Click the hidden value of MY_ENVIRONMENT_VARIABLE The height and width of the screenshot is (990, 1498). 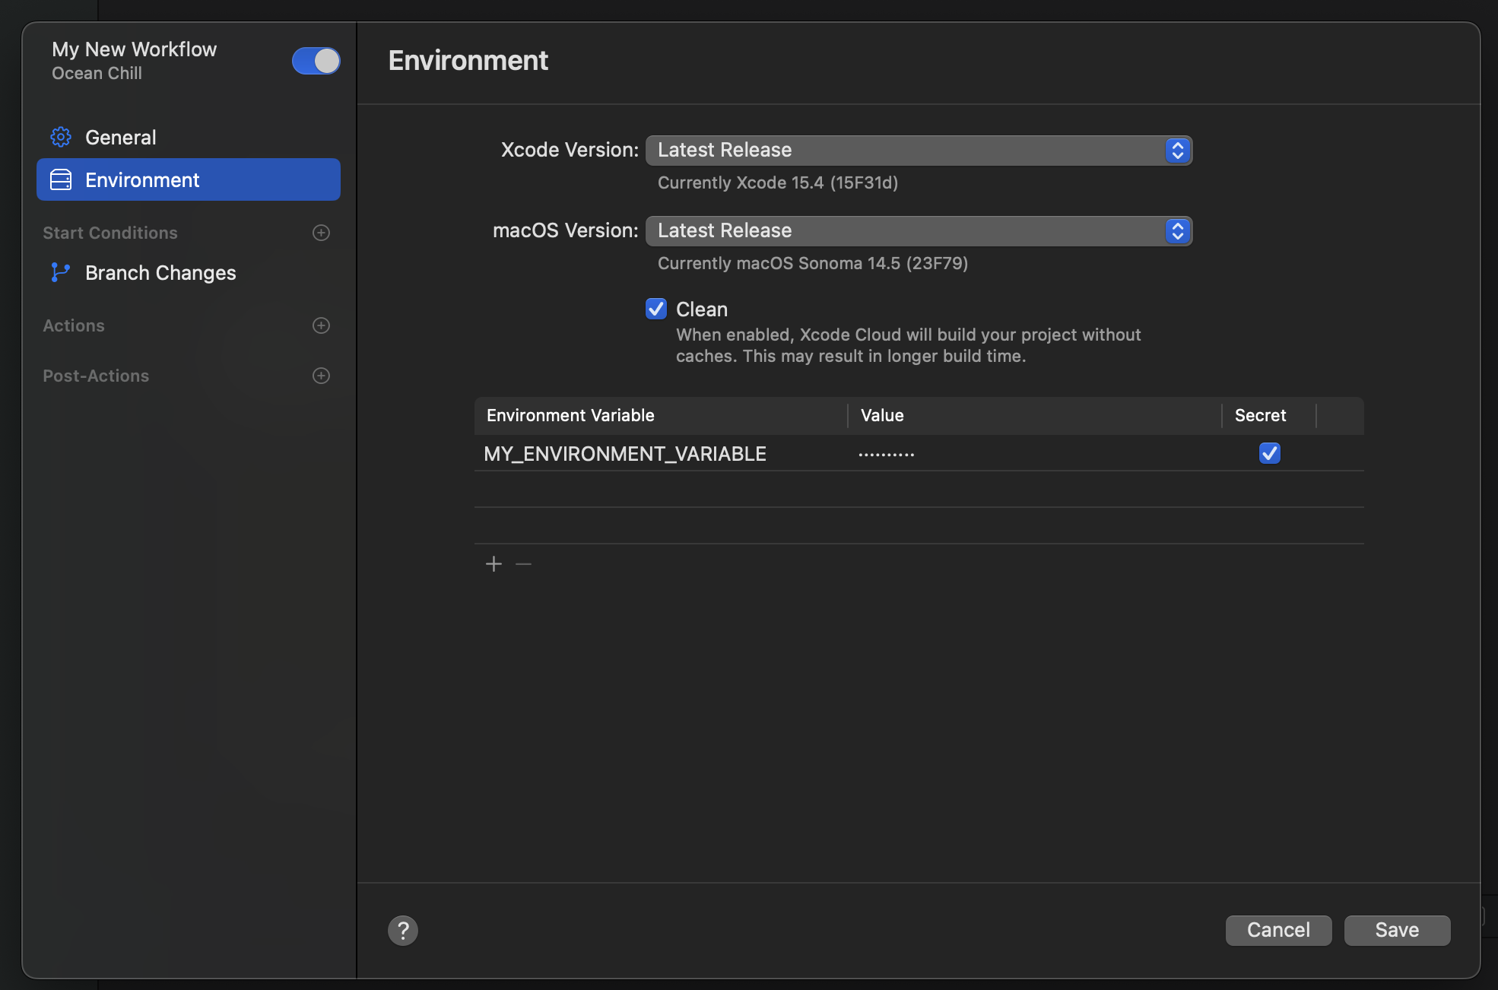(x=887, y=455)
